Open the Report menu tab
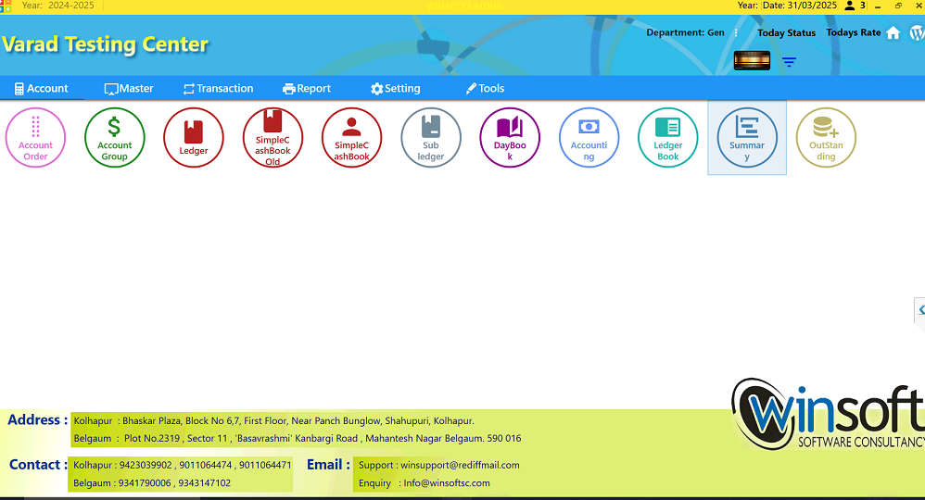 click(x=307, y=89)
